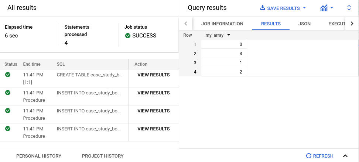359x162 pixels.
Task: Select the Results tab
Action: [271, 24]
